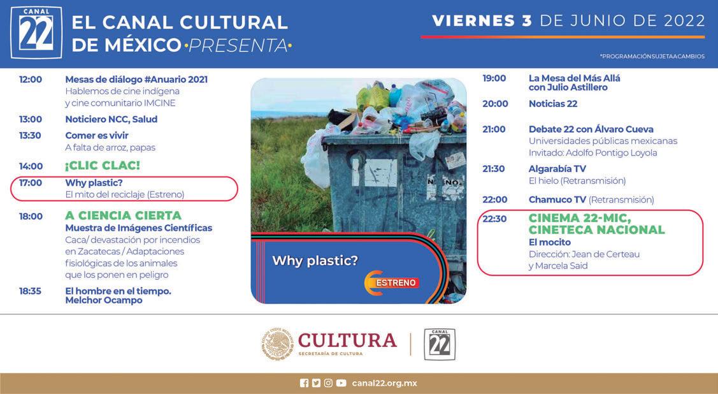This screenshot has width=718, height=394.
Task: Click 'y cine comunitario IMCINE' line
Action: click(120, 103)
